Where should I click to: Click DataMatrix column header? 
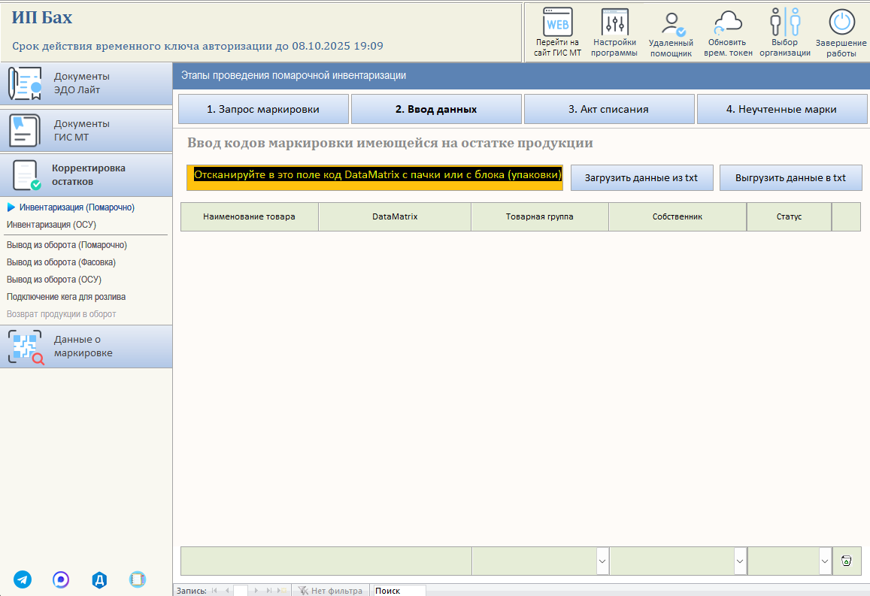[x=395, y=216]
